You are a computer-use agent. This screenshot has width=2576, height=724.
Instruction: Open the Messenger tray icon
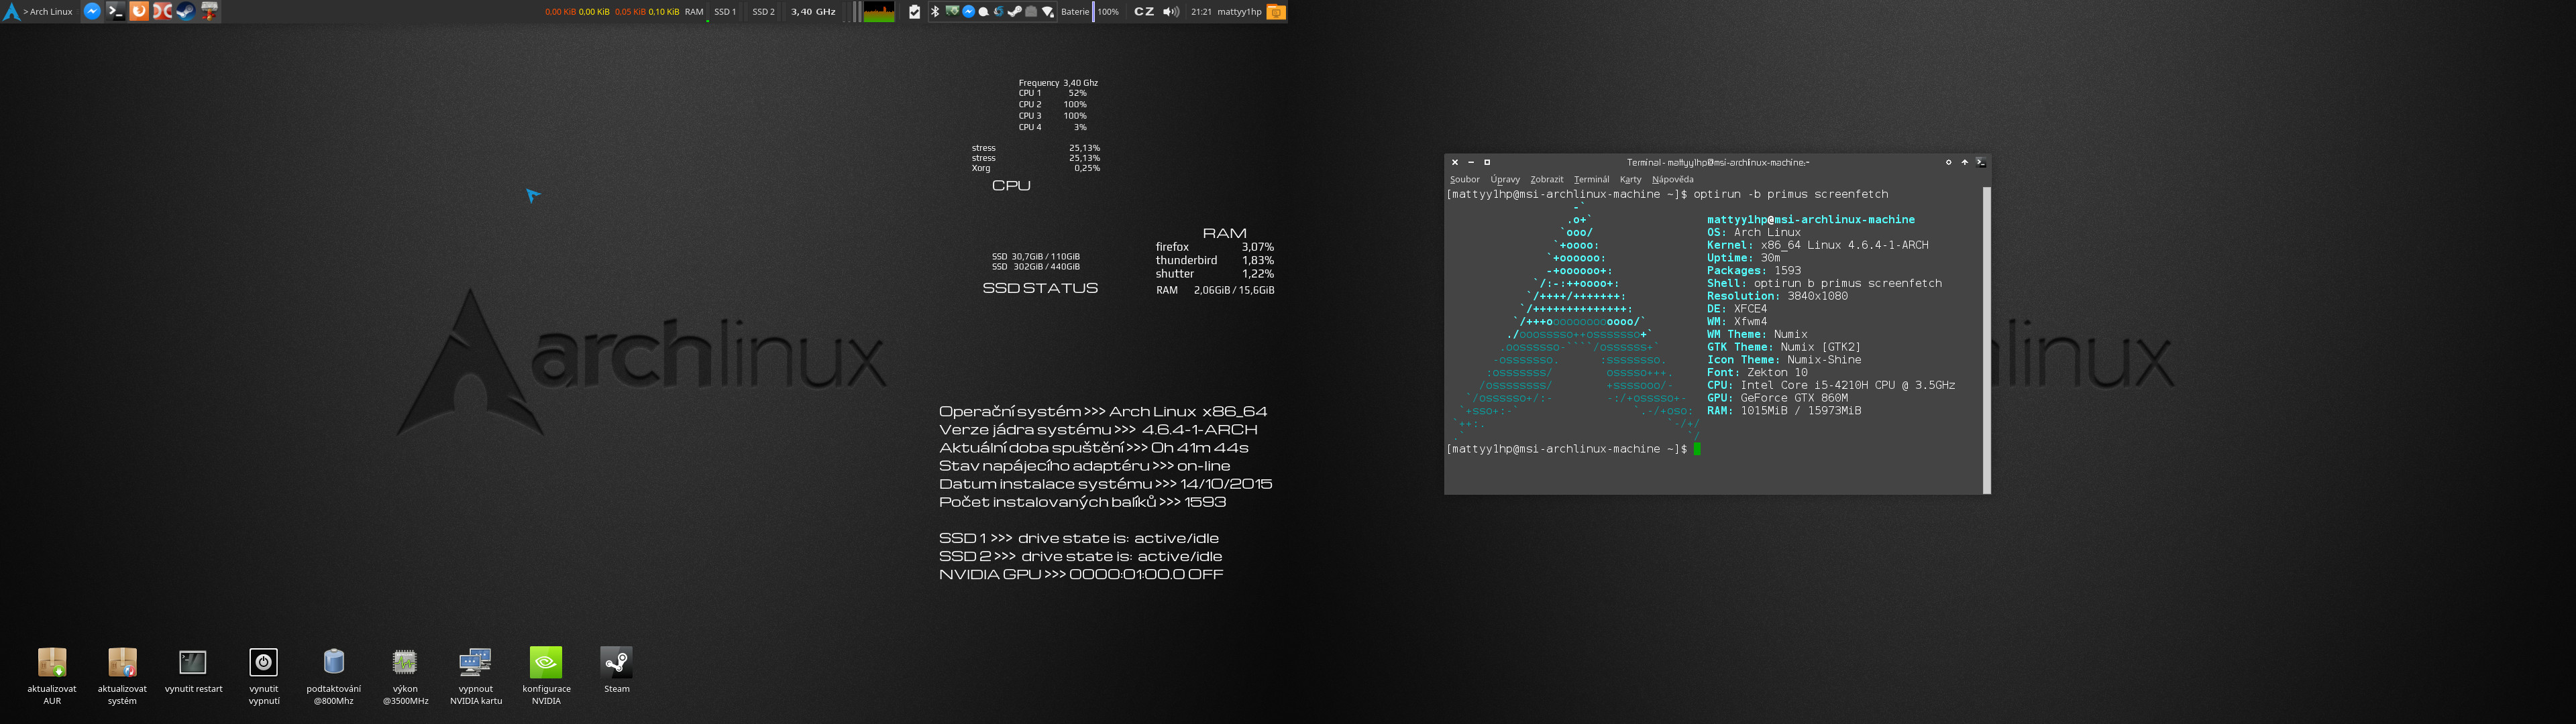pyautogui.click(x=969, y=12)
